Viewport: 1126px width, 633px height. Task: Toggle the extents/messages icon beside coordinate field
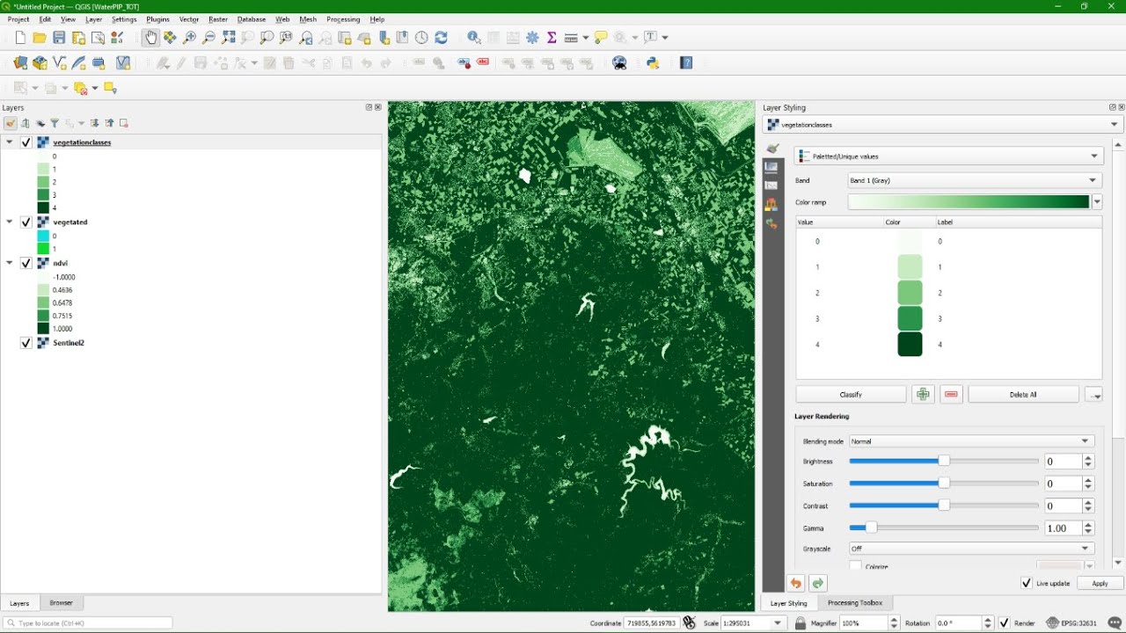[x=689, y=622]
